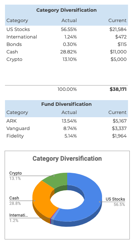133x243 pixels.
Task: Click the Crypto 13.10% cell
Action: click(x=70, y=59)
